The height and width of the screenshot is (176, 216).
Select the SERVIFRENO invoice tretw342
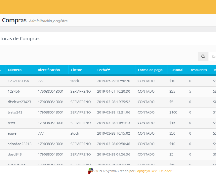[x=15, y=112]
